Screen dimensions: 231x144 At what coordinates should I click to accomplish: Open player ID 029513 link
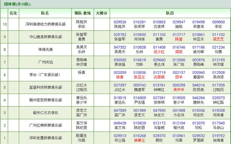point(120,136)
